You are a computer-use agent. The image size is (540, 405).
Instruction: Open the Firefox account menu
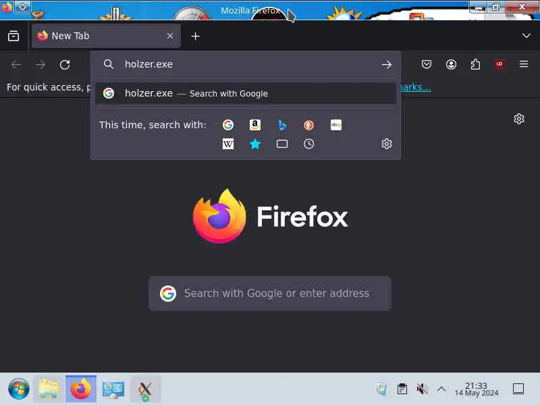[x=451, y=64]
